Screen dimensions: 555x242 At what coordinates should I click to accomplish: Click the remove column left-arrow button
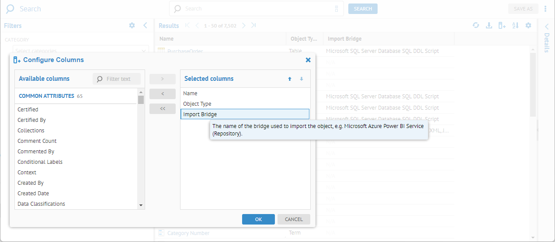tap(162, 94)
